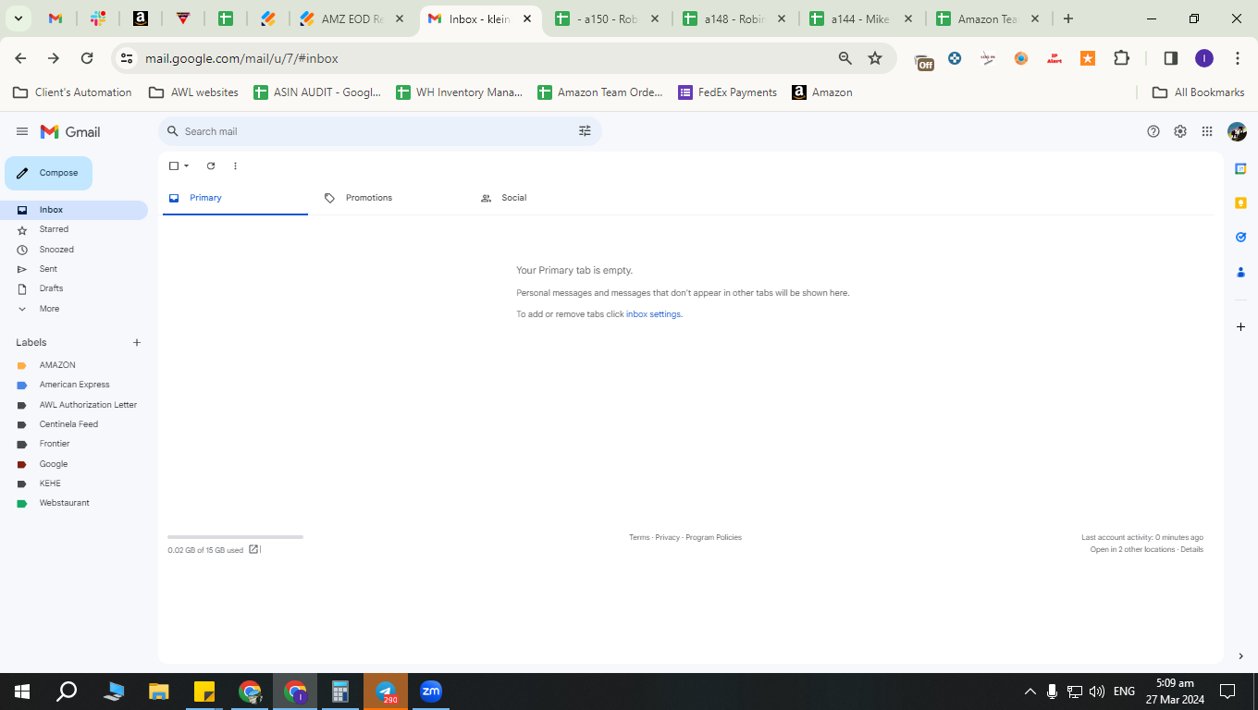Switch to the Primary tab
The height and width of the screenshot is (710, 1258).
click(x=235, y=198)
